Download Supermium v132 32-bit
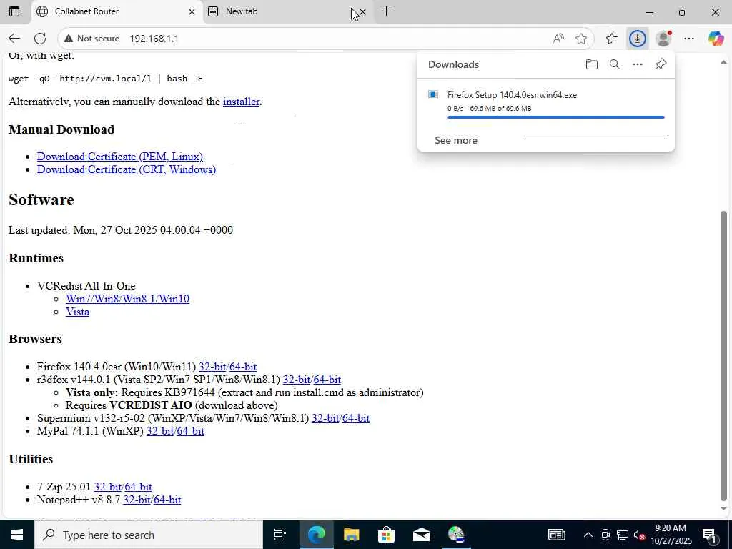The width and height of the screenshot is (732, 549). click(325, 418)
